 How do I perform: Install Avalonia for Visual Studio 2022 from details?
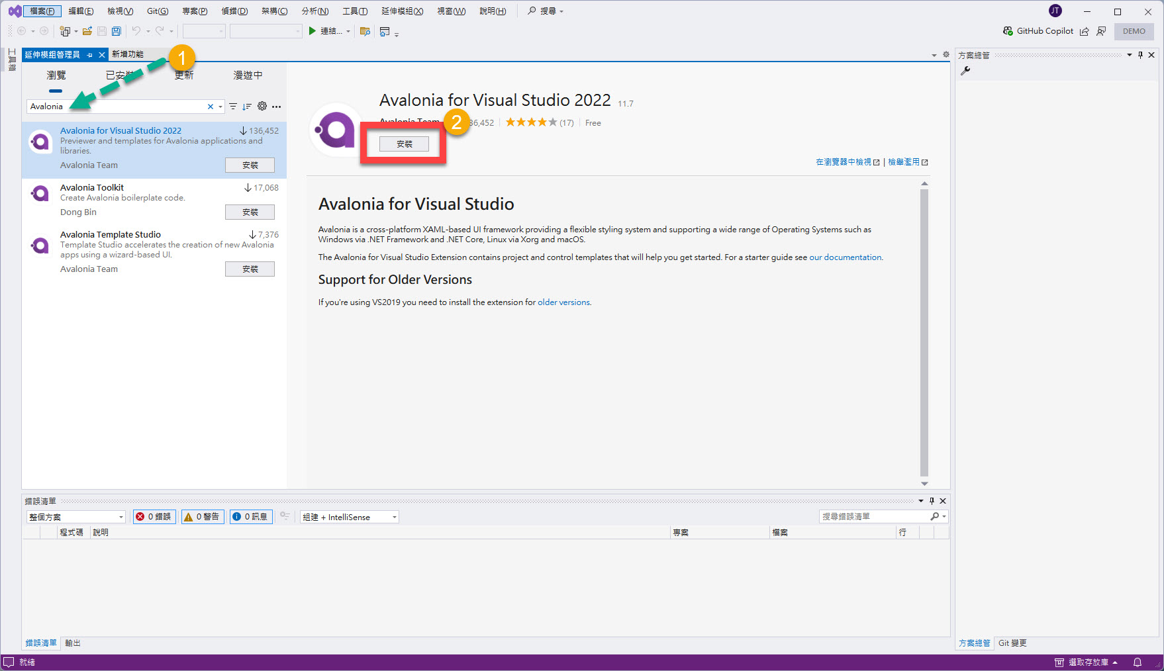point(404,144)
